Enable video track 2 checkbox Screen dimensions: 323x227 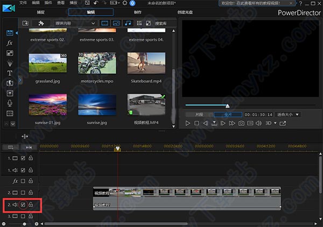coord(23,193)
